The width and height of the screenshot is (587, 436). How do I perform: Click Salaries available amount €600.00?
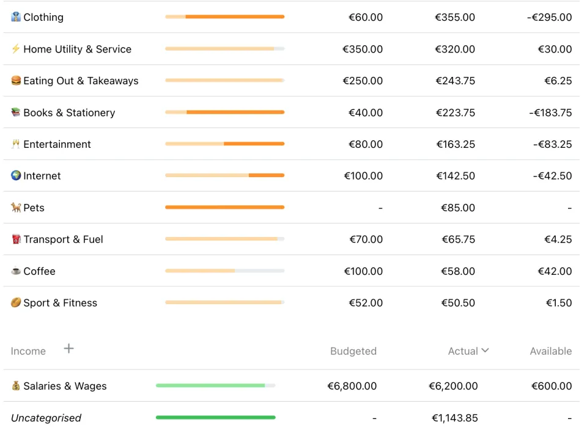pos(552,386)
